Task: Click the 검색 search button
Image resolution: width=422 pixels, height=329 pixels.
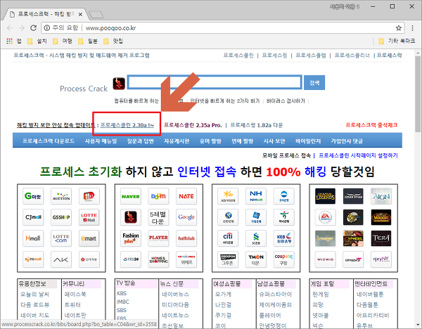Action: tap(314, 82)
